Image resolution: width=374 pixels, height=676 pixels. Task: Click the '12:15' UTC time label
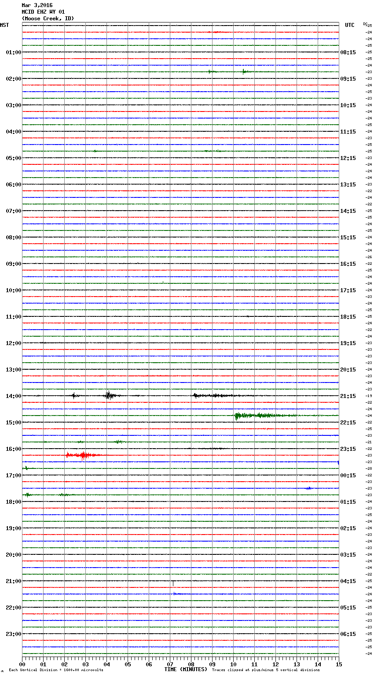pyautogui.click(x=348, y=158)
